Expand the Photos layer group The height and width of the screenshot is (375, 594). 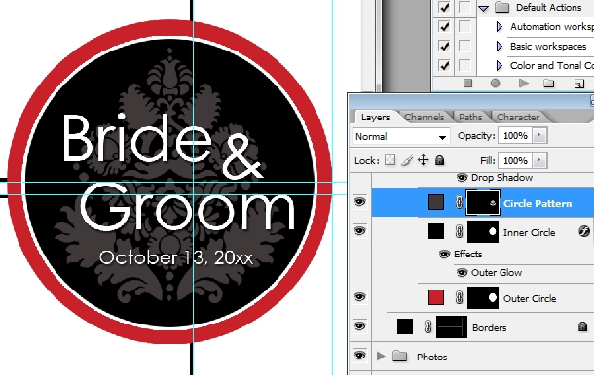pos(381,356)
